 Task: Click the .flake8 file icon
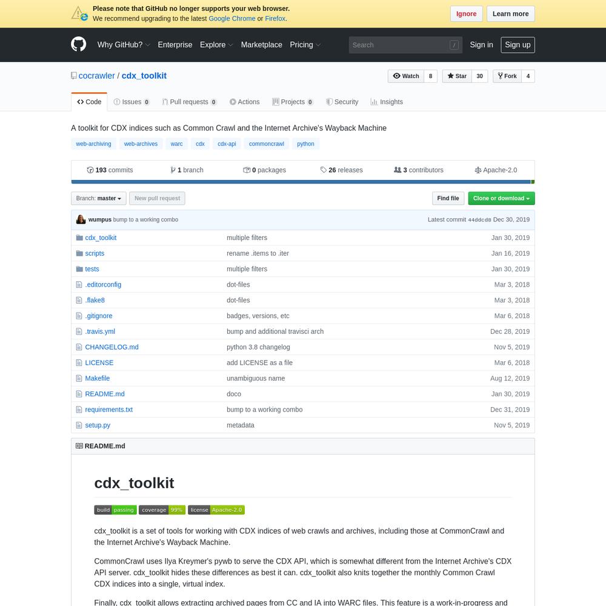click(x=79, y=300)
